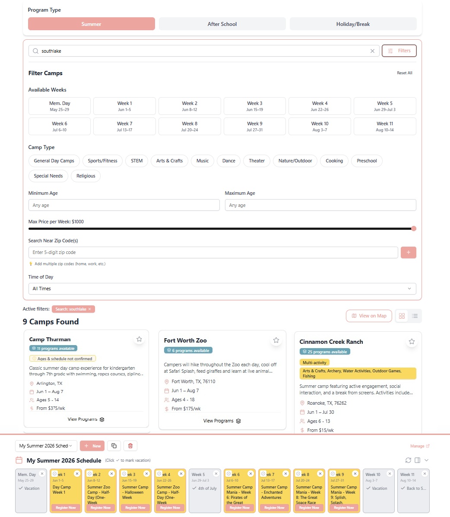Select Week 11 Aug 10–14 filter
The height and width of the screenshot is (517, 450).
click(385, 126)
